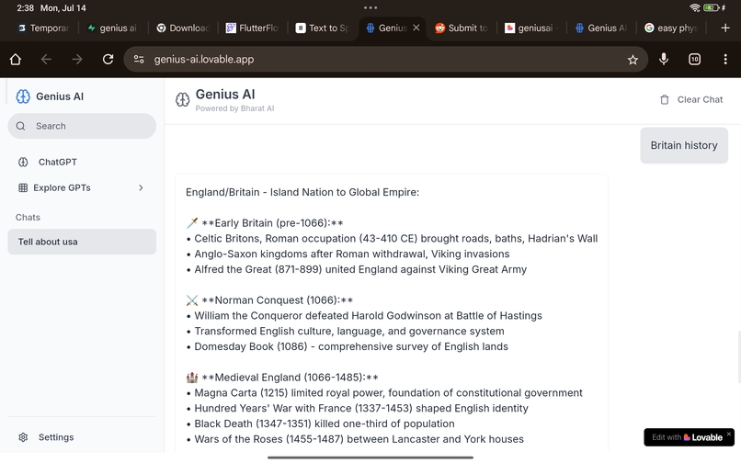Screen dimensions: 741x463
Task: Switch to the FlutterFlo tab
Action: (x=252, y=28)
